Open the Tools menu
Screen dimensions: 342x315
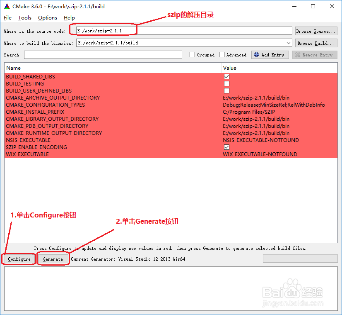25,18
